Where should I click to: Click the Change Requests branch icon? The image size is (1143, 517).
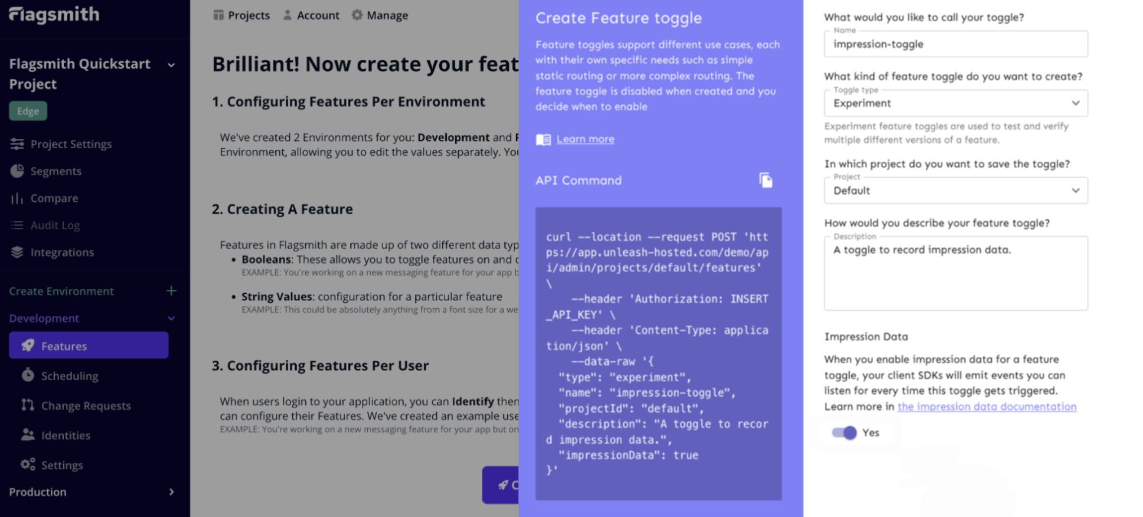point(28,405)
